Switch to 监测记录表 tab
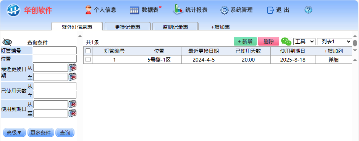Screen dimensions: 359x141 [175, 27]
